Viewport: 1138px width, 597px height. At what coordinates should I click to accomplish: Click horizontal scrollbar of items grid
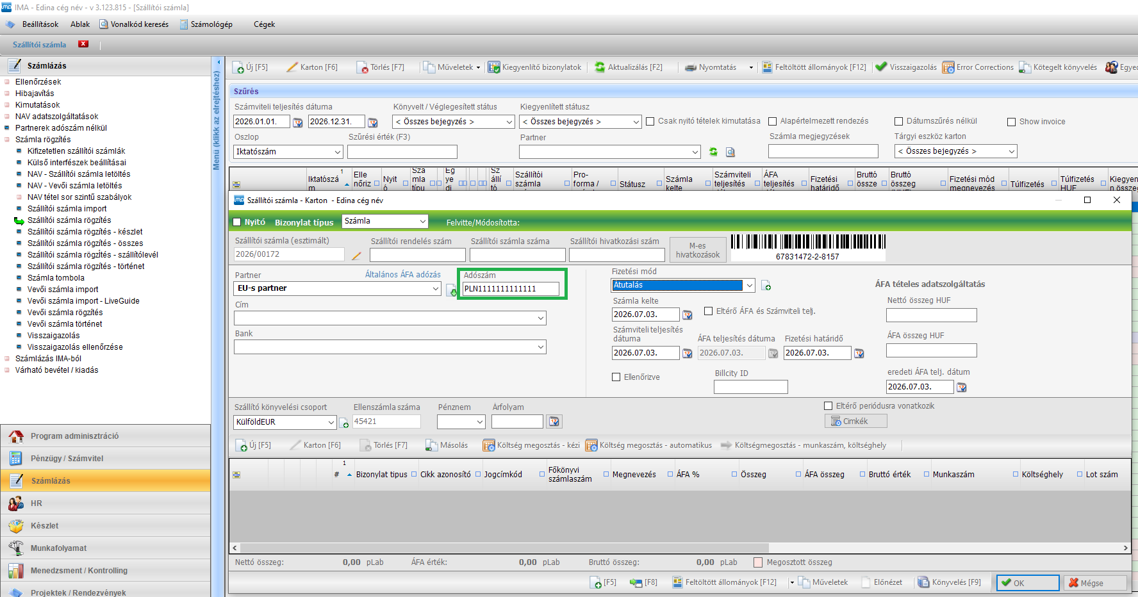pos(504,548)
